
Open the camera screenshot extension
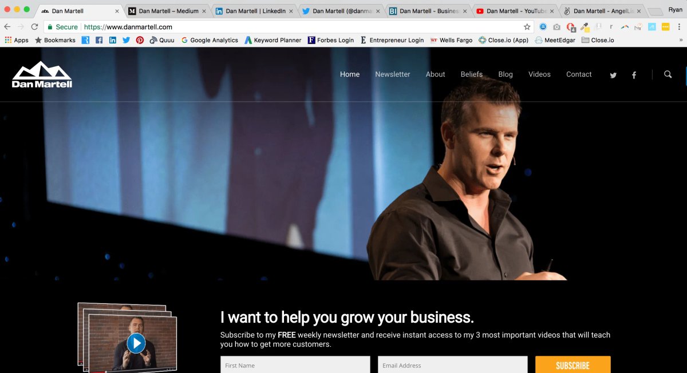[556, 27]
